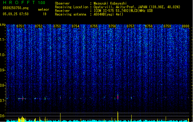Click the ICOM IC-575 receiver text
Image resolution: width=193 pixels, height=122 pixels.
(x=123, y=11)
